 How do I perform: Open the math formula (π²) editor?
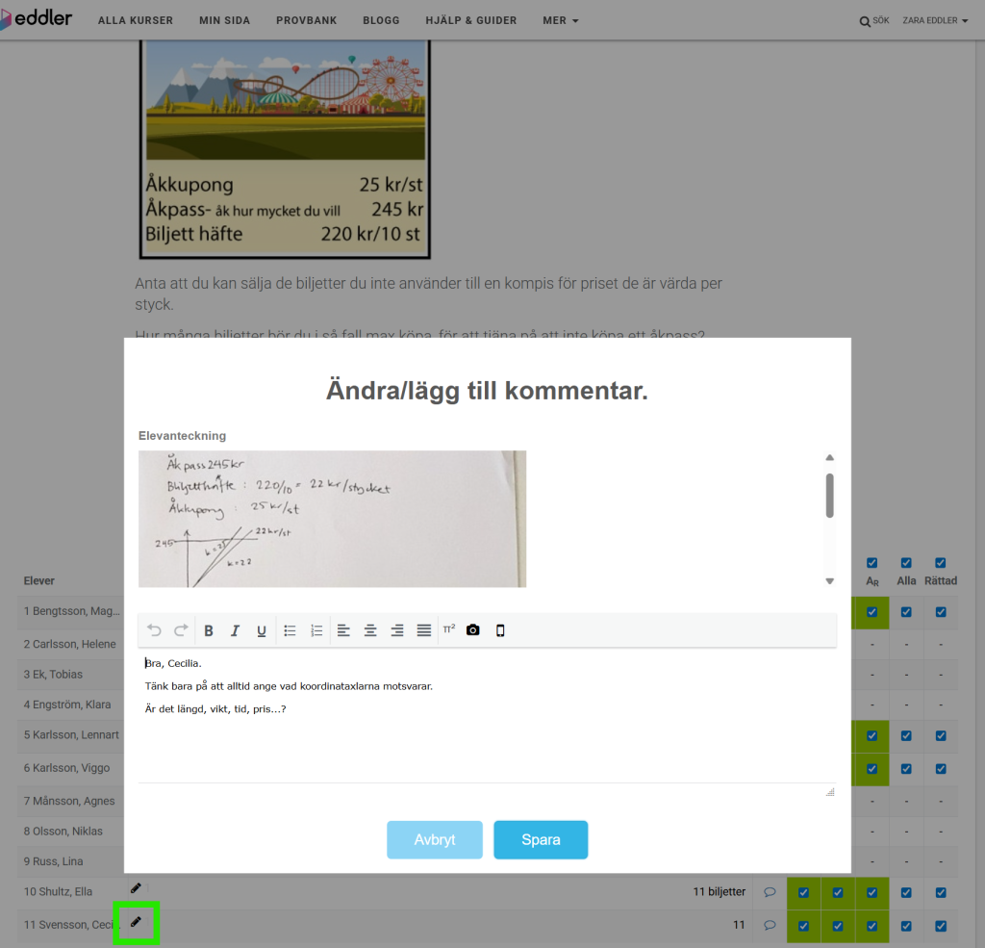coord(449,629)
